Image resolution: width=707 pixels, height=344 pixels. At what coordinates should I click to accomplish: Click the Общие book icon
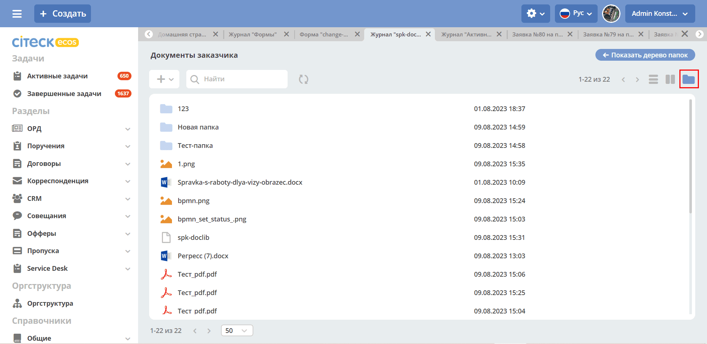pyautogui.click(x=17, y=338)
